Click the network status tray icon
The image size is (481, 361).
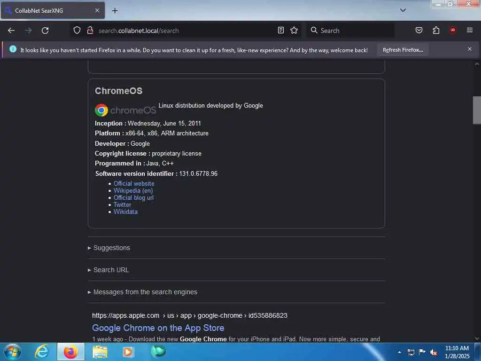(411, 352)
